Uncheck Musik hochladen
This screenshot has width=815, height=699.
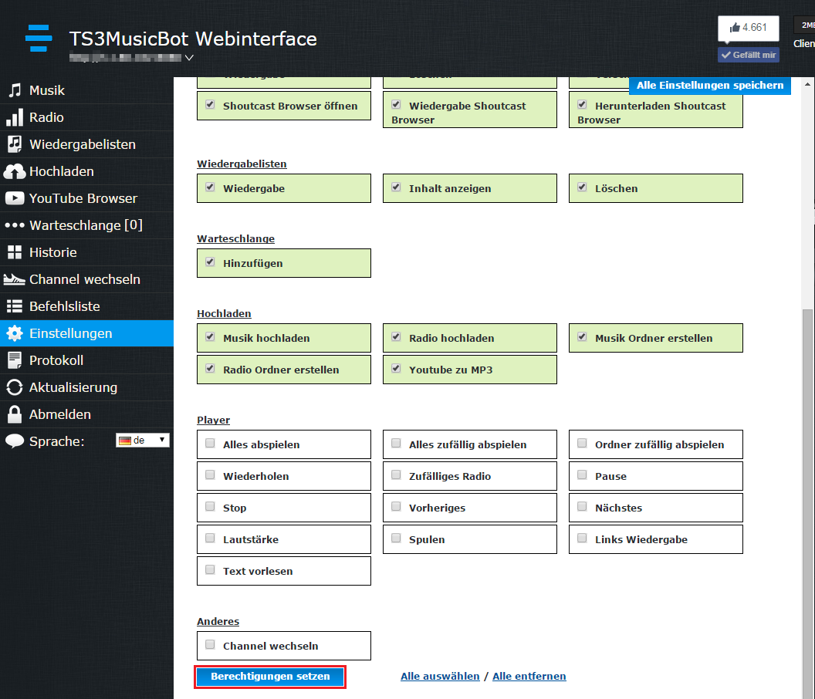click(210, 336)
